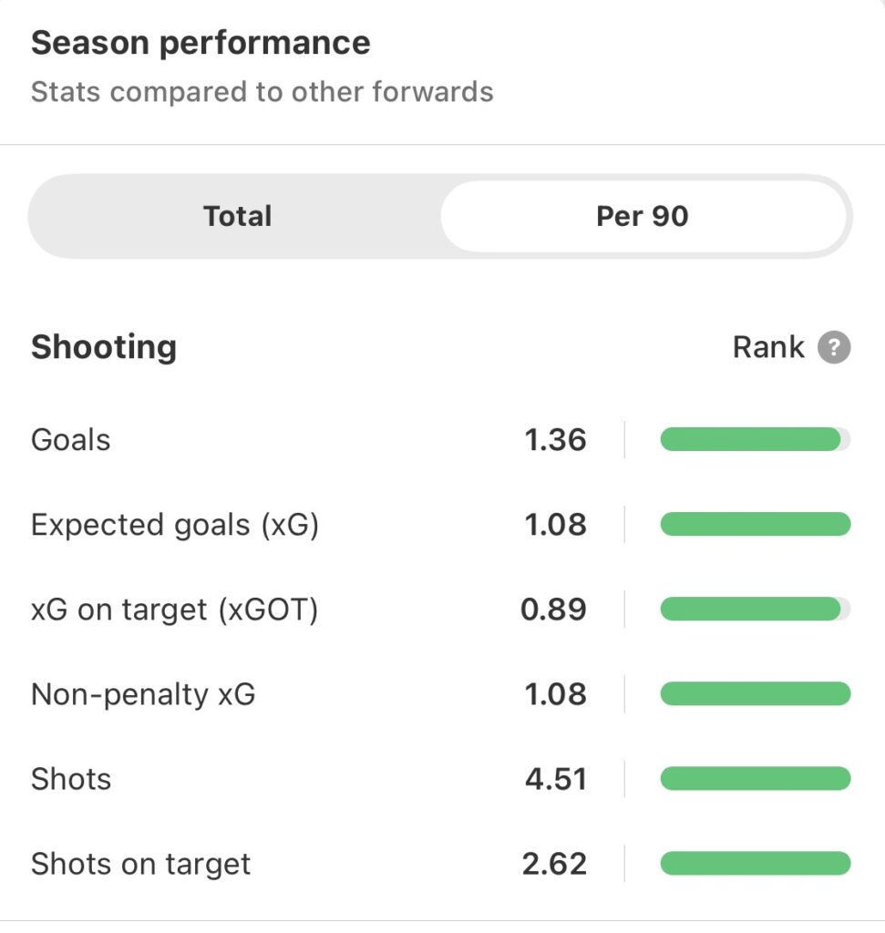Viewport: 885px width, 933px height.
Task: Click the Expected goals (xG) label
Action: (x=175, y=525)
